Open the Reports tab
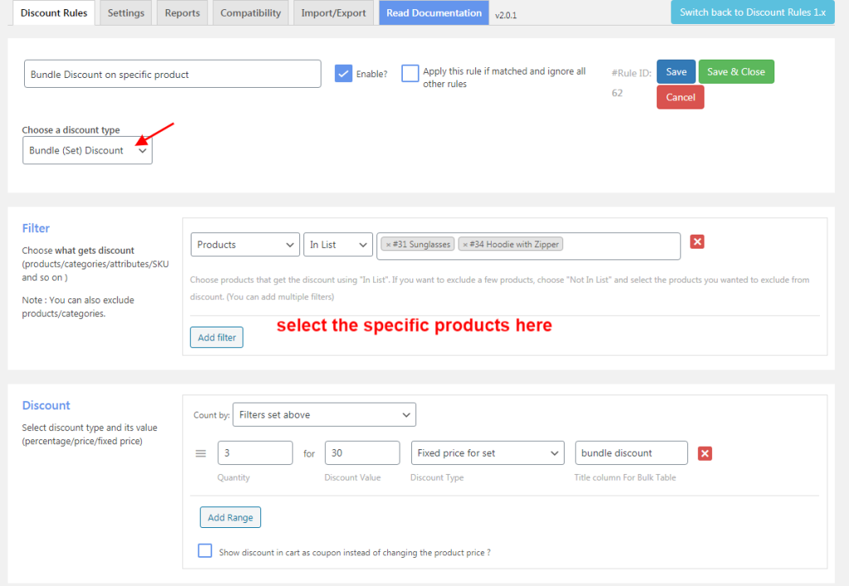The height and width of the screenshot is (586, 849). tap(182, 12)
